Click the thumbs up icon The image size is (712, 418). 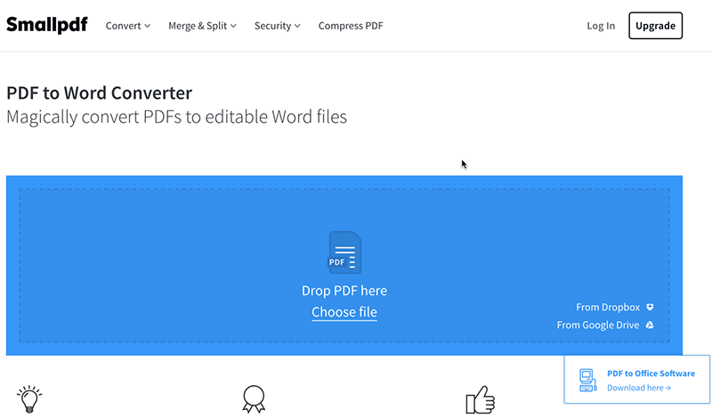pyautogui.click(x=480, y=400)
